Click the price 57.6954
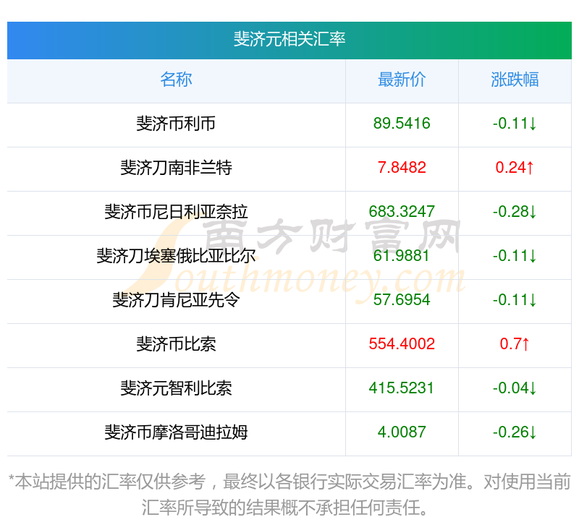Image resolution: width=579 pixels, height=530 pixels. click(402, 300)
